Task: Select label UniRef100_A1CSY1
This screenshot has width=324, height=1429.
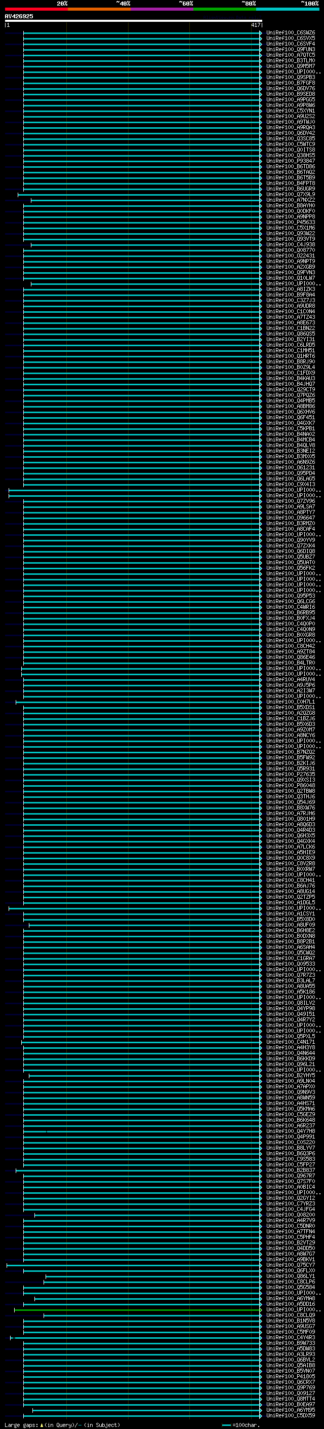Action: click(291, 913)
